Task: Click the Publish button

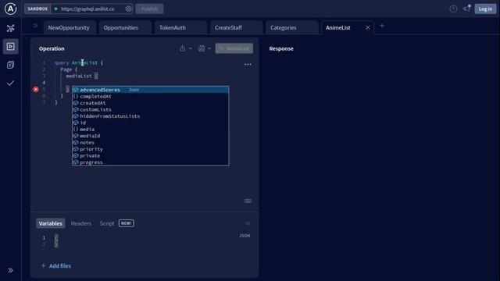Action: coord(149,9)
